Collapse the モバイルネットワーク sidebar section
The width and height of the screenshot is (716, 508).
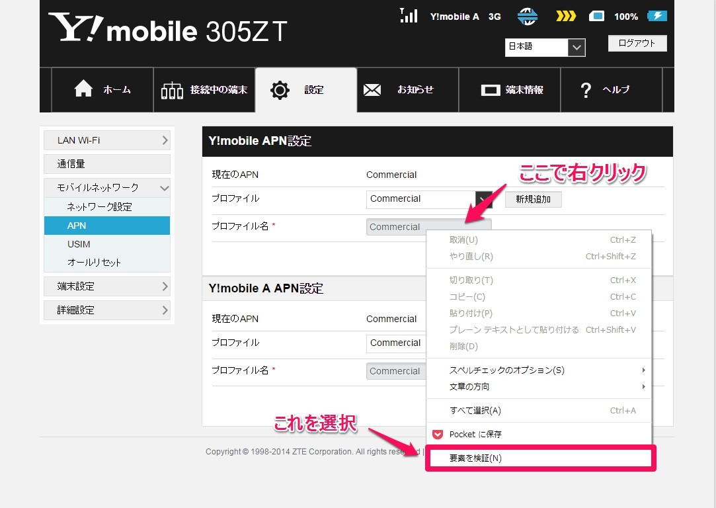107,188
